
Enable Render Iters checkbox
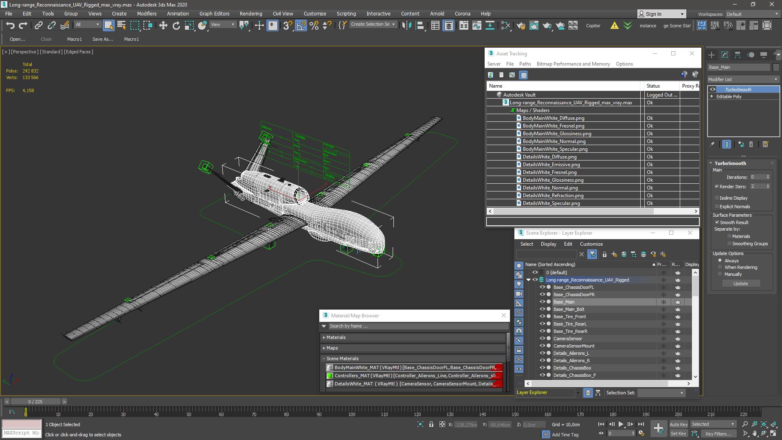pos(717,187)
